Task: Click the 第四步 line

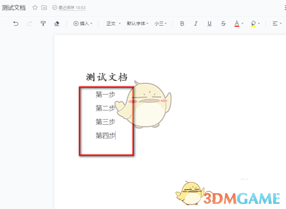Action: (x=105, y=136)
